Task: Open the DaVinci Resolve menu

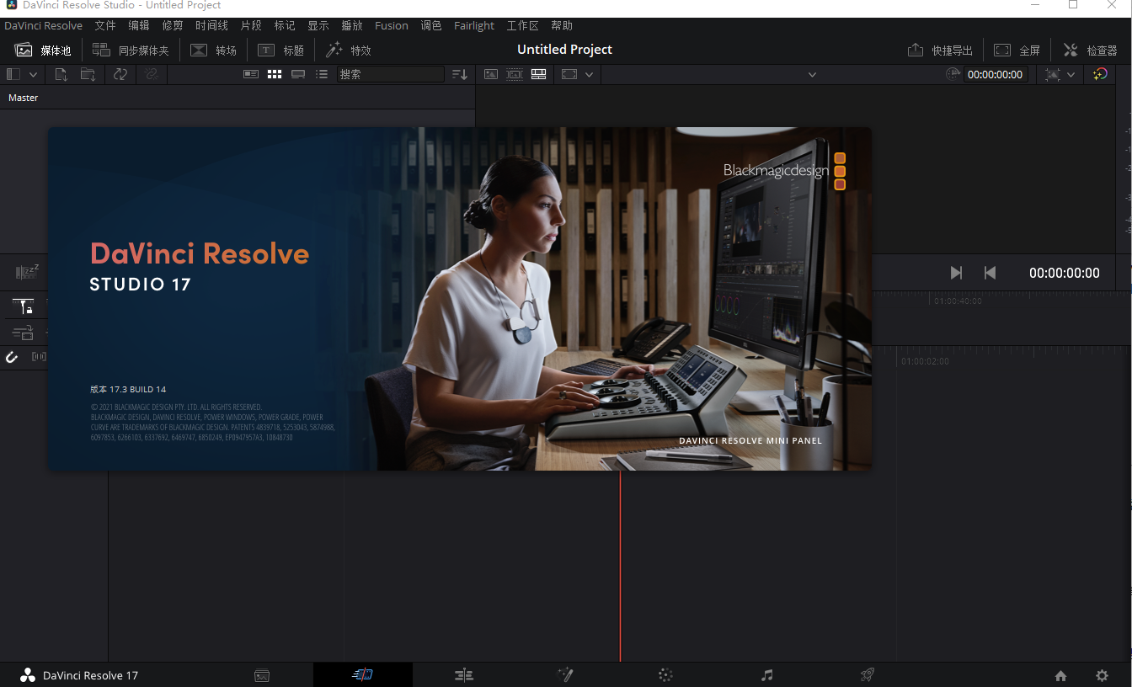Action: tap(43, 26)
